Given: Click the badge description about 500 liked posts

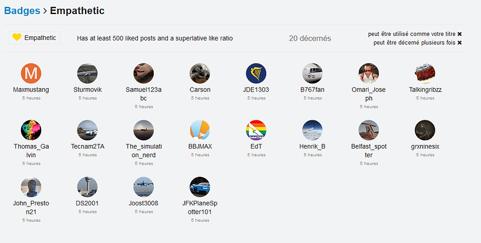Looking at the screenshot, I should click(155, 38).
